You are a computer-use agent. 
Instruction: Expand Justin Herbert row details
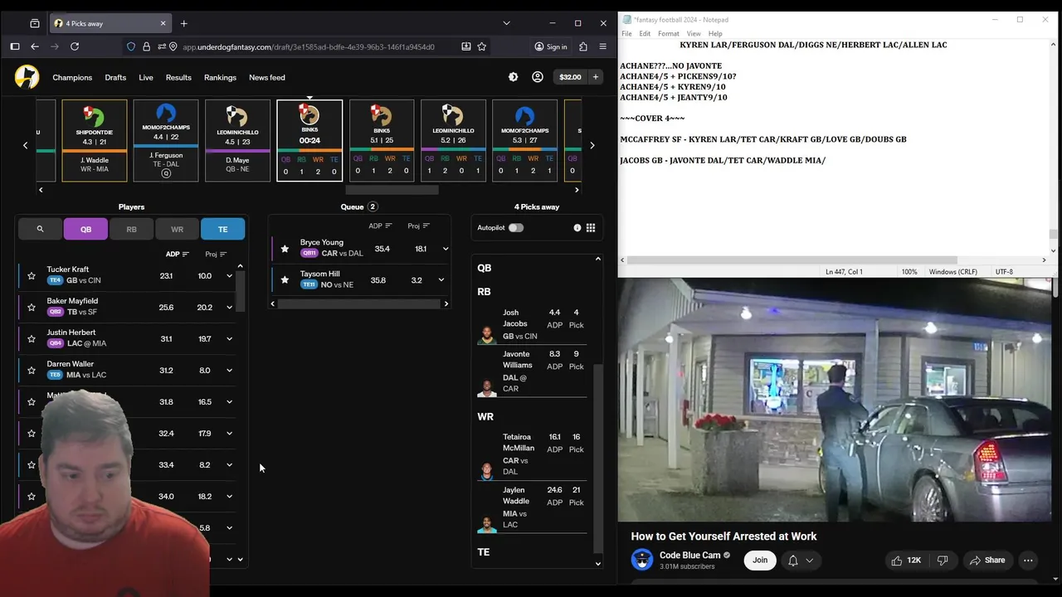230,338
